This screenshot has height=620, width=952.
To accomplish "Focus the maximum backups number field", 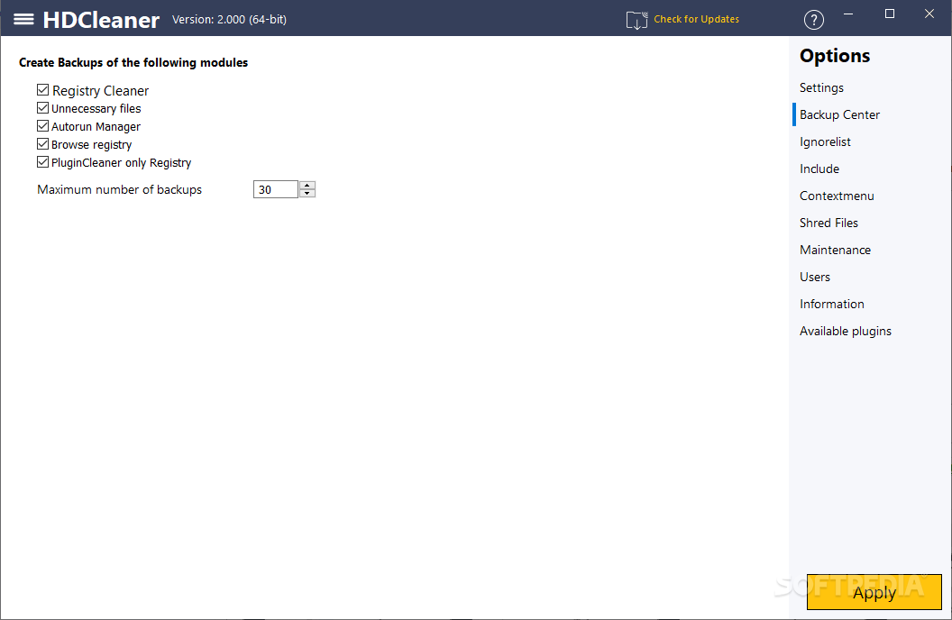I will point(276,189).
